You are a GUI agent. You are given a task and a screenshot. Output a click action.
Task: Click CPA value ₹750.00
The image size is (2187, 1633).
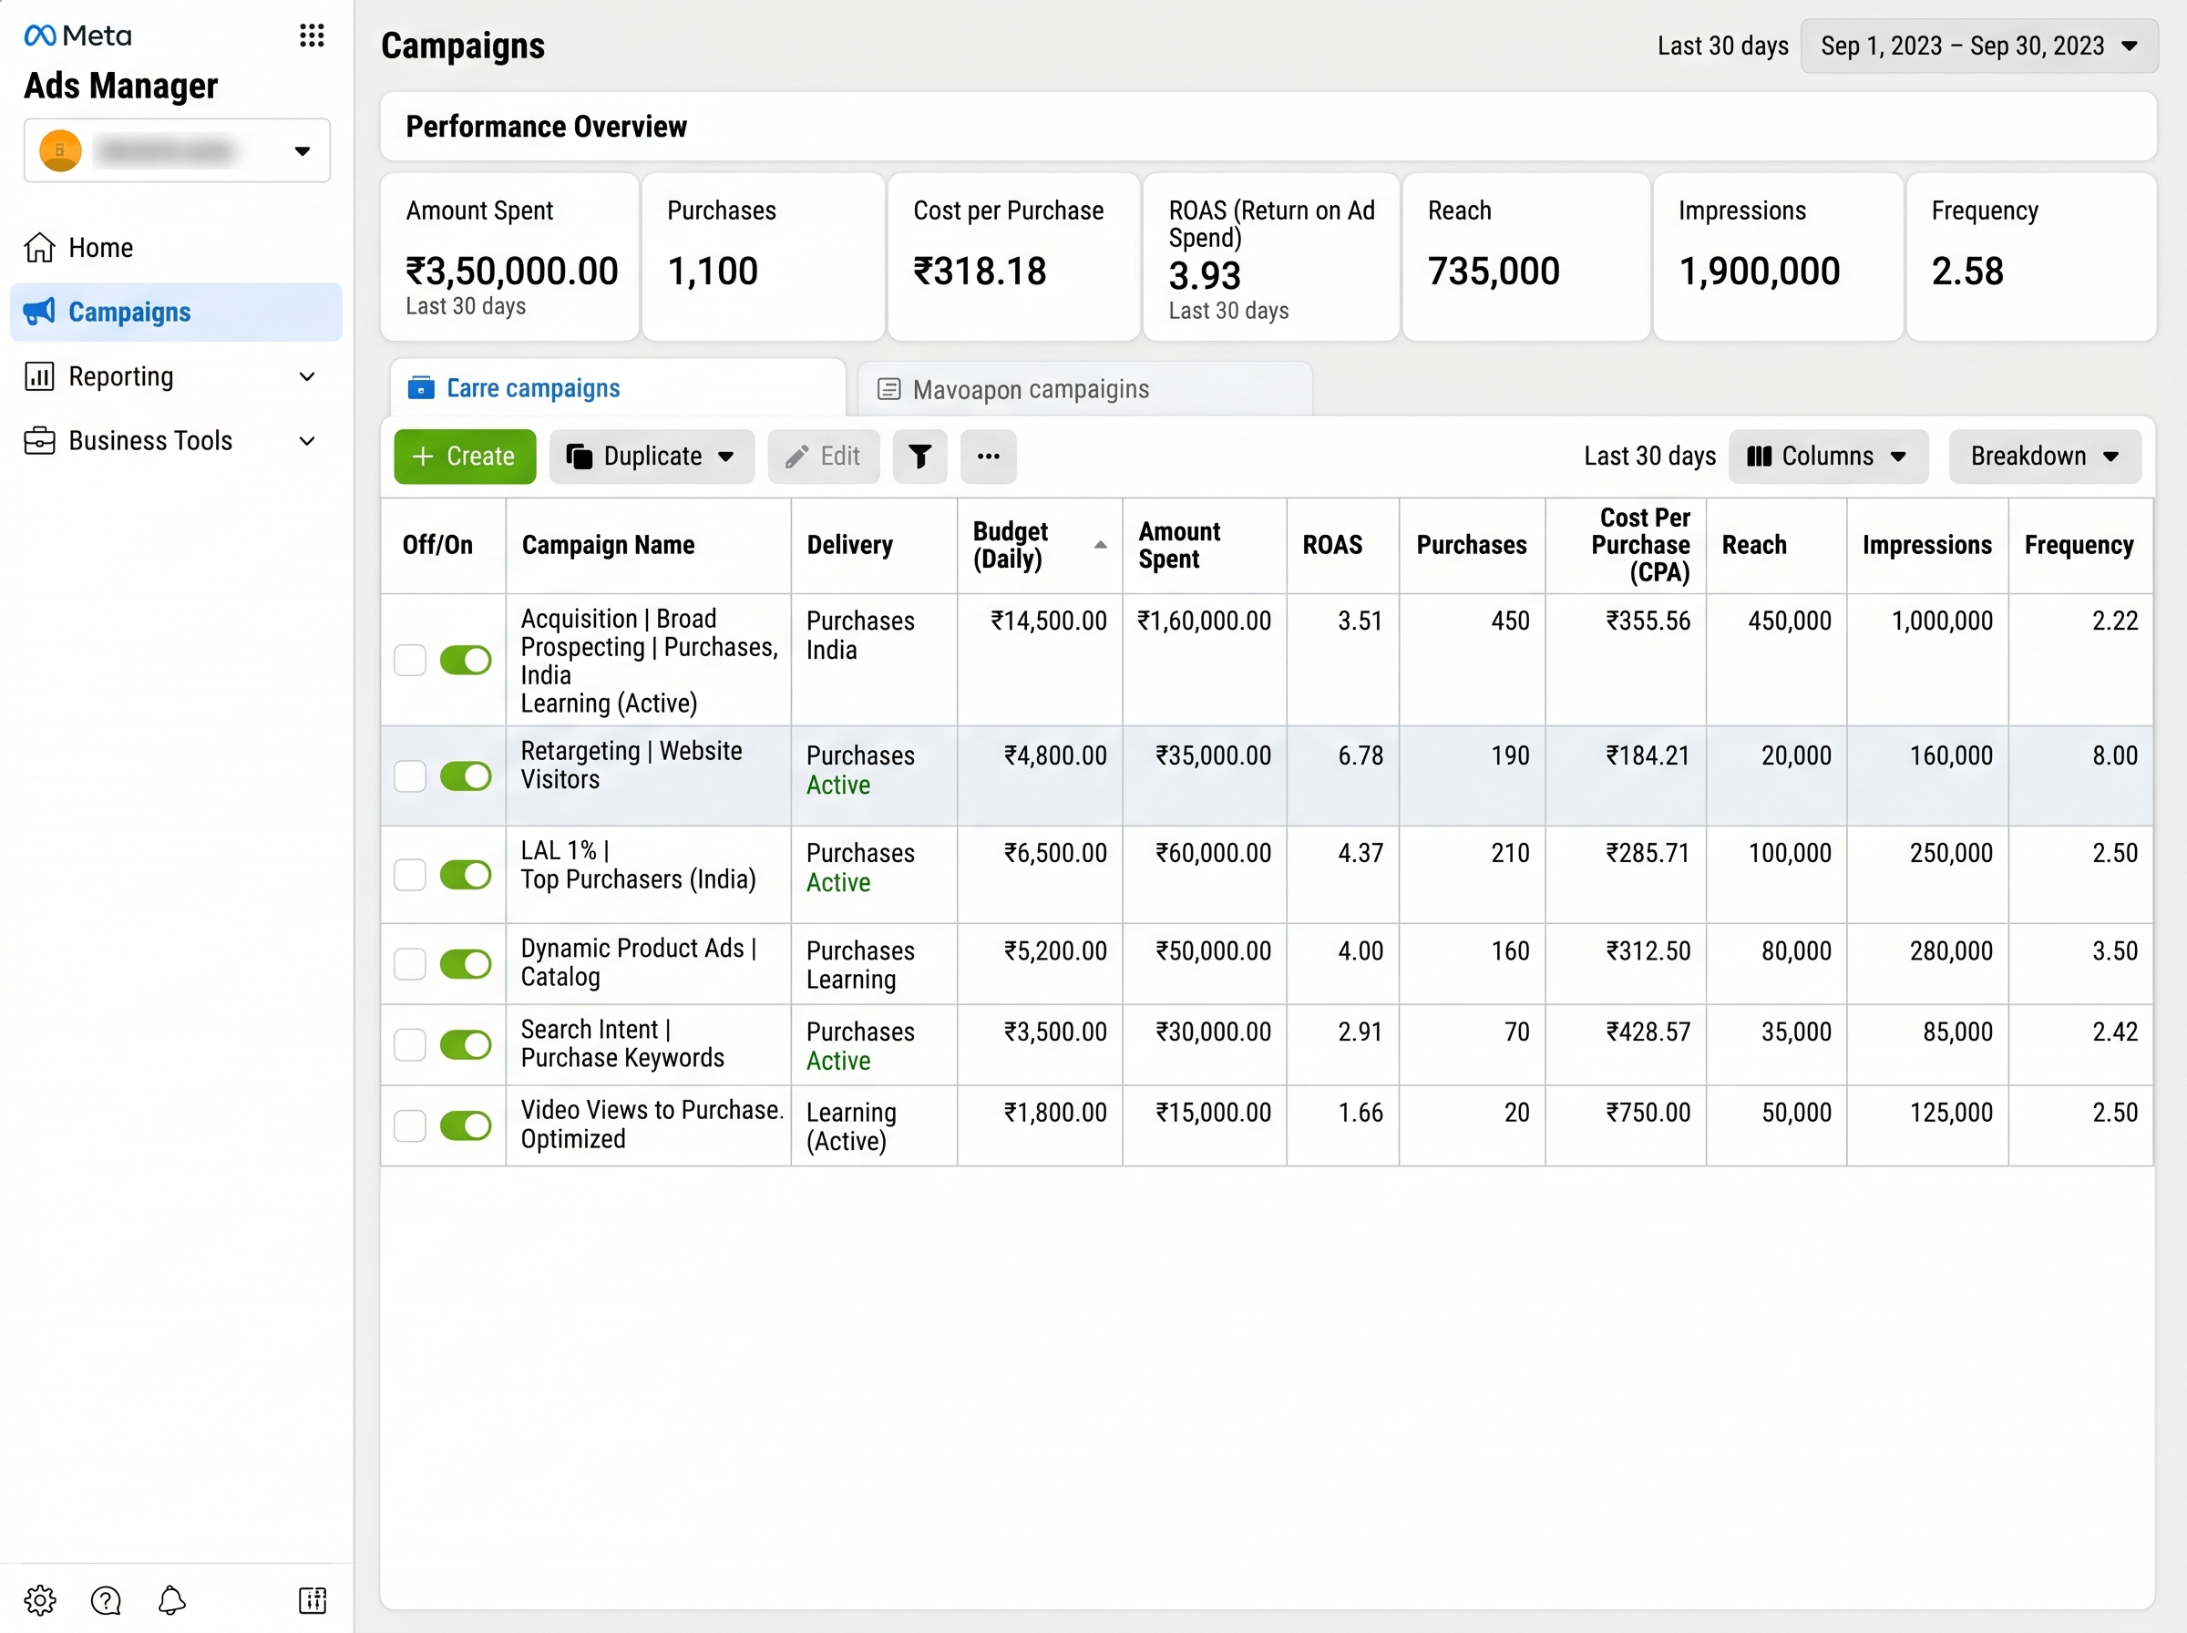click(1648, 1113)
